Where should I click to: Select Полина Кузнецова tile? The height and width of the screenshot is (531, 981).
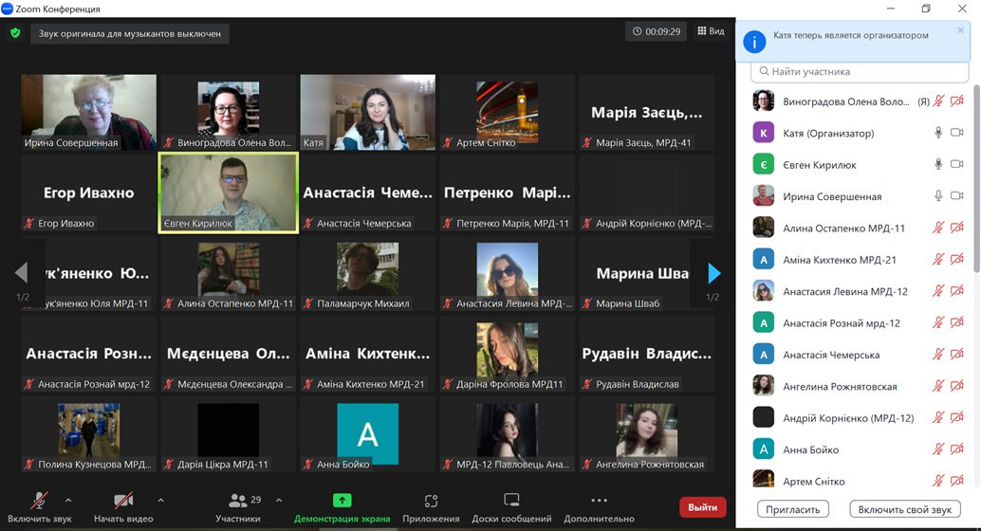coord(89,434)
